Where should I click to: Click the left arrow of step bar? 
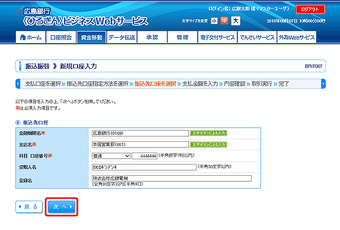[18, 84]
